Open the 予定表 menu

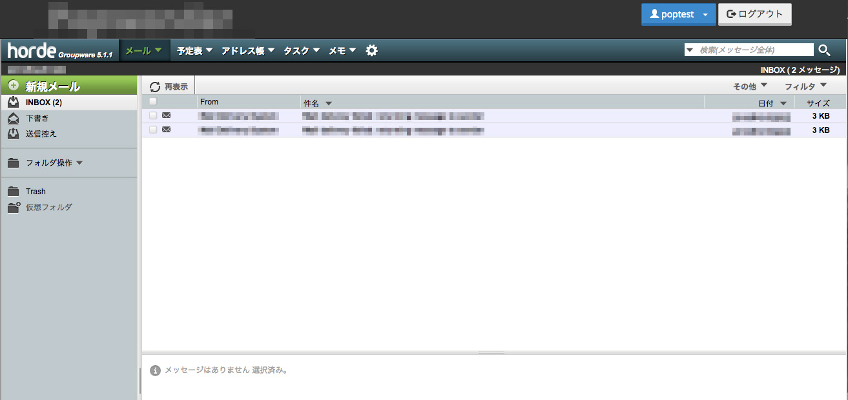tap(194, 50)
